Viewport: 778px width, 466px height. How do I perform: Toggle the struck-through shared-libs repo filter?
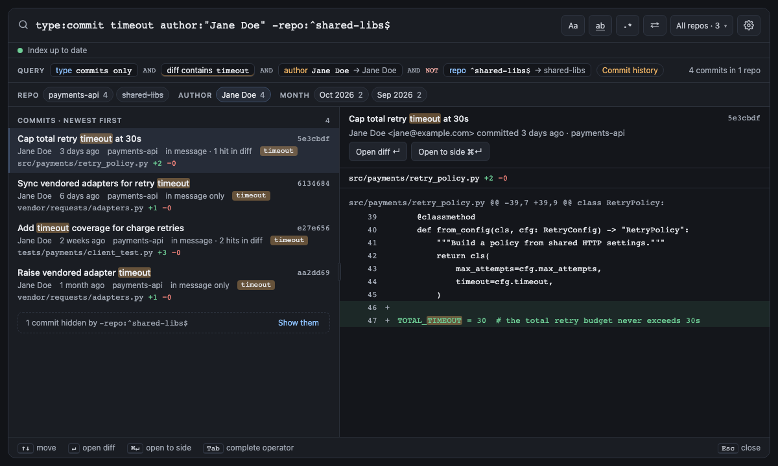143,95
